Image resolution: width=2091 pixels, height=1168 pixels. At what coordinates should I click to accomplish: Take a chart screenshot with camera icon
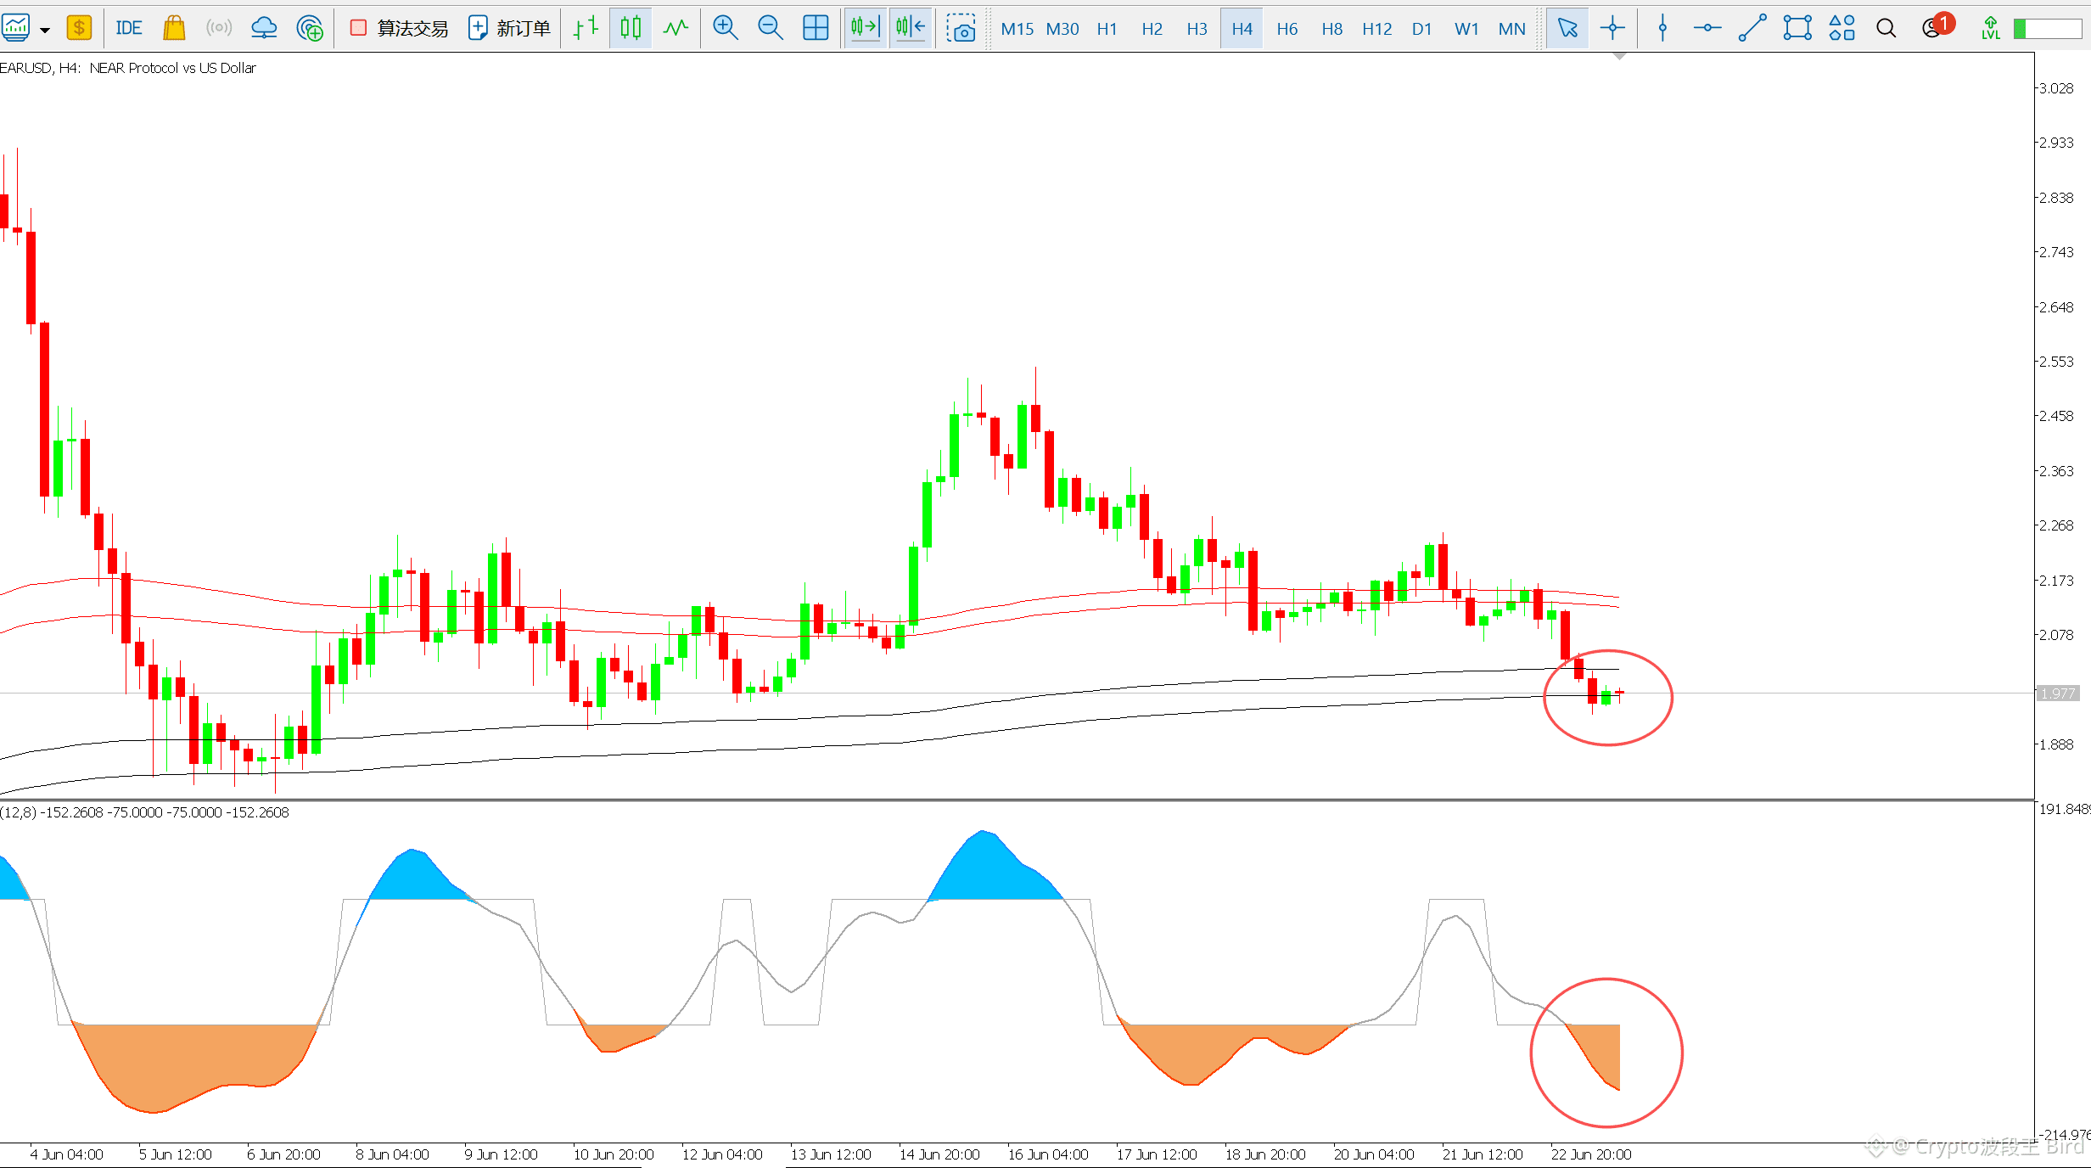961,28
